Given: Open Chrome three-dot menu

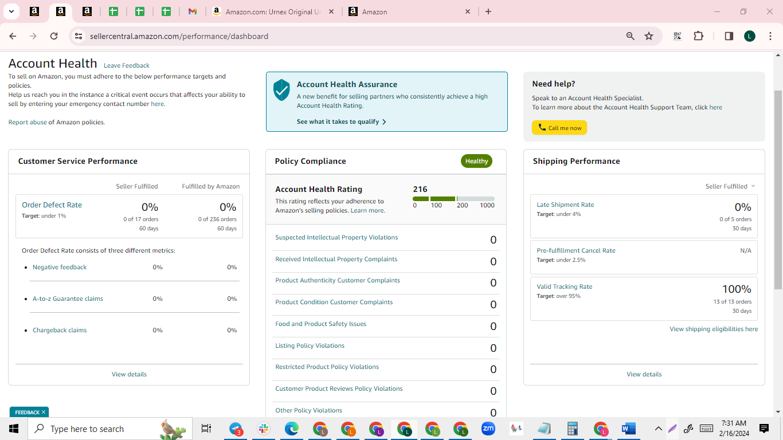Looking at the screenshot, I should coord(770,36).
